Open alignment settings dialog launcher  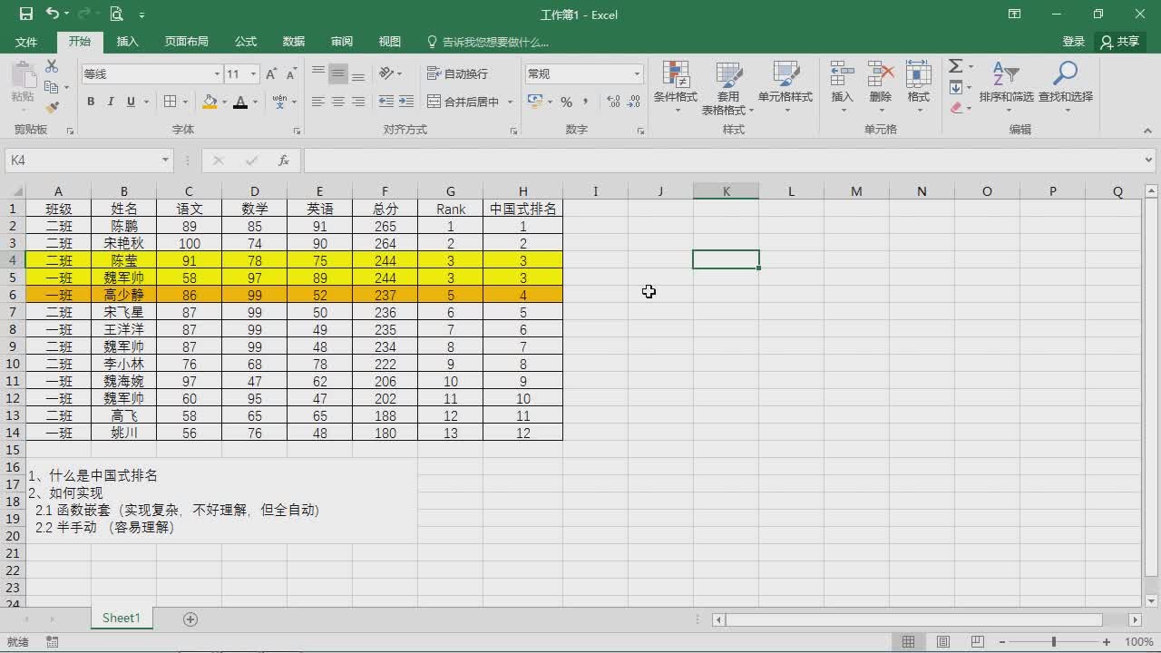pos(513,131)
